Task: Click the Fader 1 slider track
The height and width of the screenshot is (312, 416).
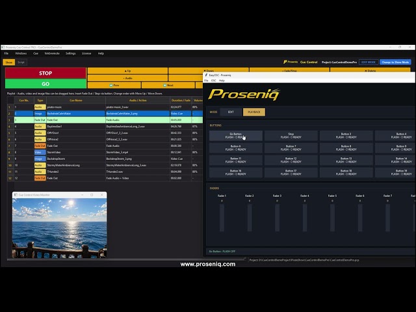Action: click(222, 218)
